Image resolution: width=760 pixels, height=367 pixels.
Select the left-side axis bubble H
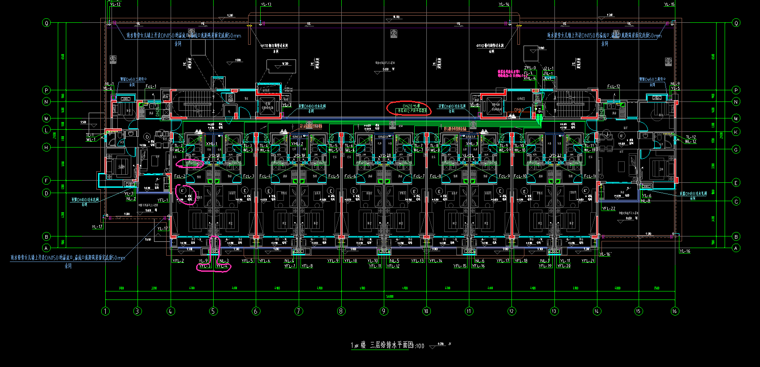pyautogui.click(x=46, y=147)
